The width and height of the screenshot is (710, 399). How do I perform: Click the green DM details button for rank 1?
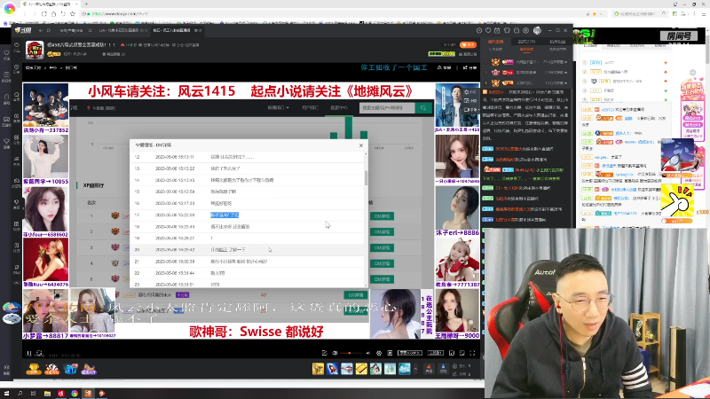(x=383, y=216)
